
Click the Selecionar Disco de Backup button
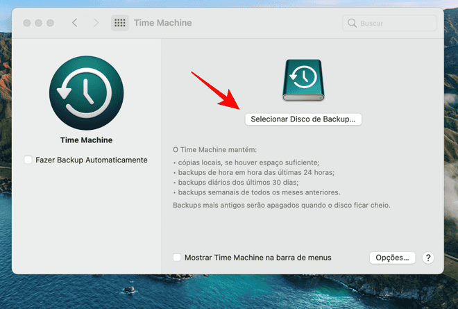(303, 119)
